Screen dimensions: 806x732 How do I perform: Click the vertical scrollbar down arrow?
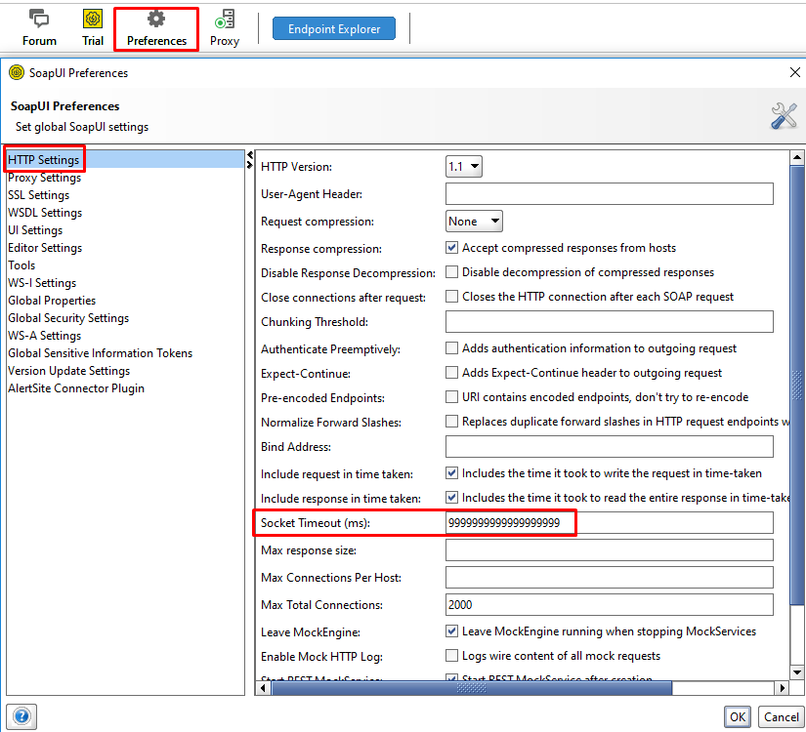pos(797,671)
